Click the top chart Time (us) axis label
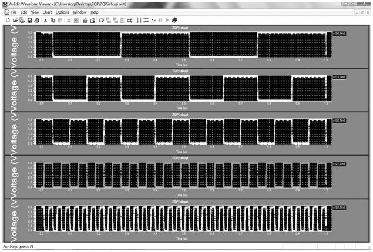The width and height of the screenshot is (373, 252). click(182, 65)
